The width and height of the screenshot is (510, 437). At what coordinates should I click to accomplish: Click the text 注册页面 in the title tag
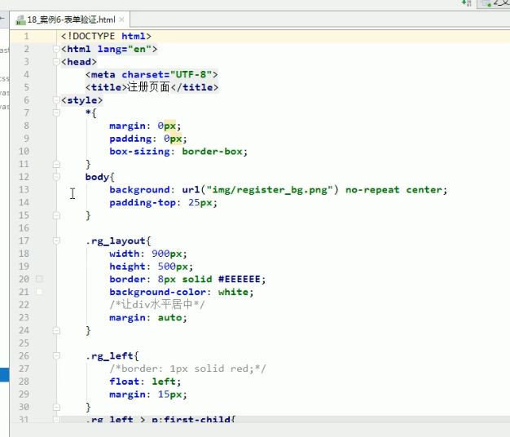(x=148, y=87)
